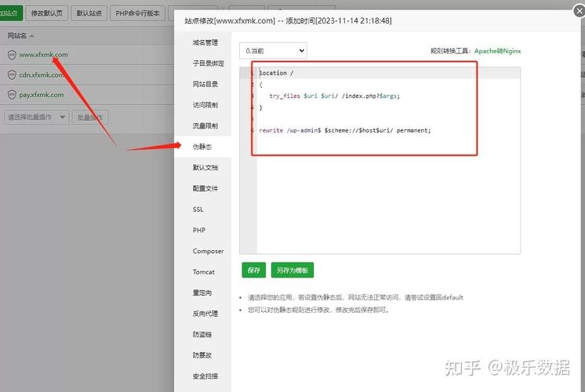Click the shield icon beside pay.xfxmk.com
Screen dimensions: 585x392
click(12, 95)
